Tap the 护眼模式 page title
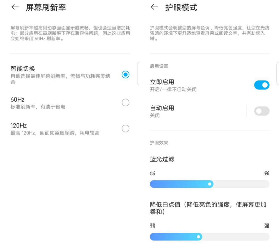Image resolution: width=280 pixels, height=250 pixels. [181, 8]
